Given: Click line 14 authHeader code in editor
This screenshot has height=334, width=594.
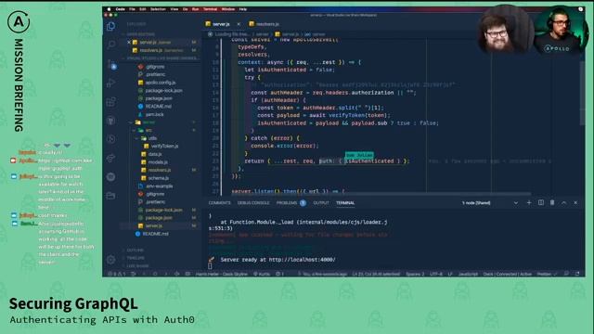Looking at the screenshot, I should pyautogui.click(x=333, y=93).
